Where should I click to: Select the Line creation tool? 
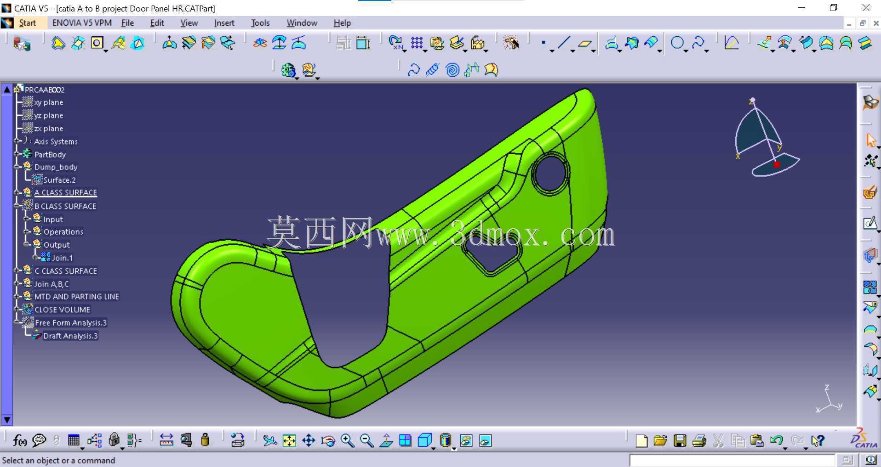click(x=564, y=43)
